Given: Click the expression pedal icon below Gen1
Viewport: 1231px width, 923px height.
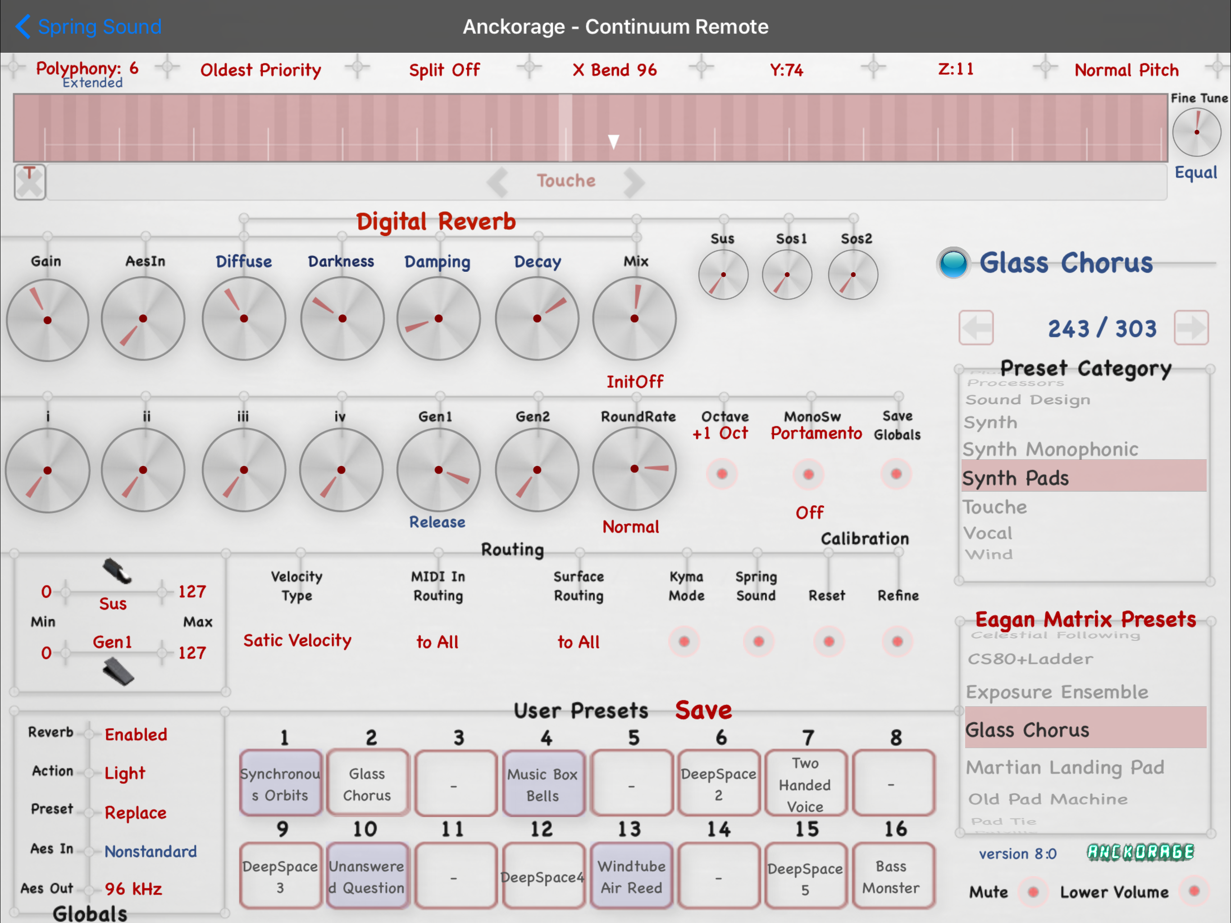Looking at the screenshot, I should click(x=118, y=672).
